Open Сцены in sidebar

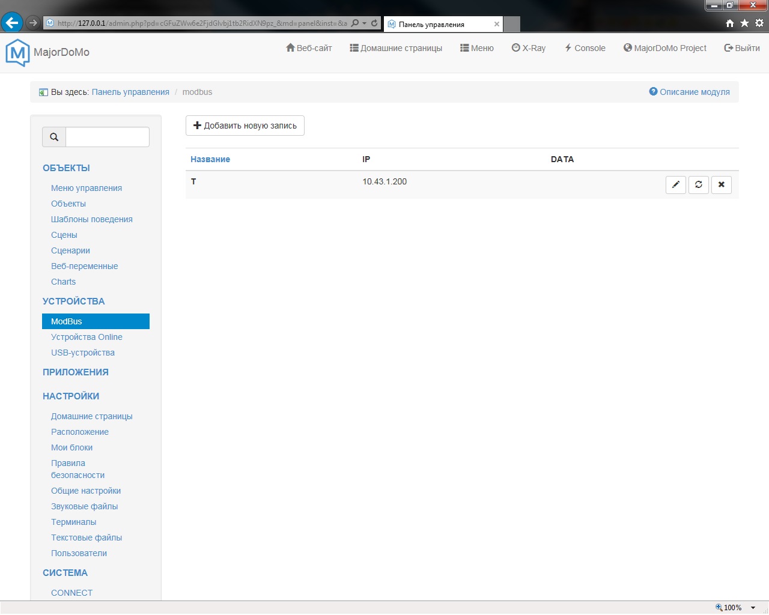click(64, 235)
